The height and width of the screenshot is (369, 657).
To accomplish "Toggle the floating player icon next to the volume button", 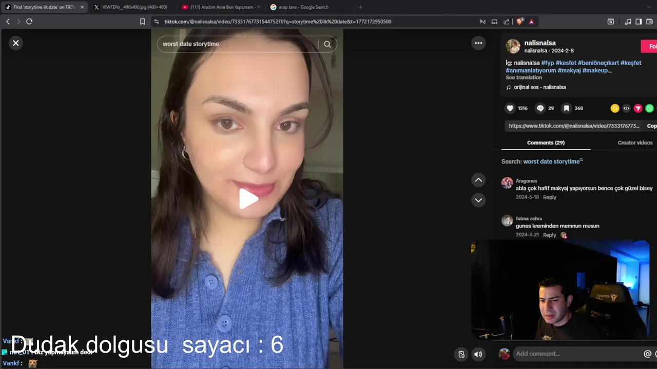I will pos(461,354).
